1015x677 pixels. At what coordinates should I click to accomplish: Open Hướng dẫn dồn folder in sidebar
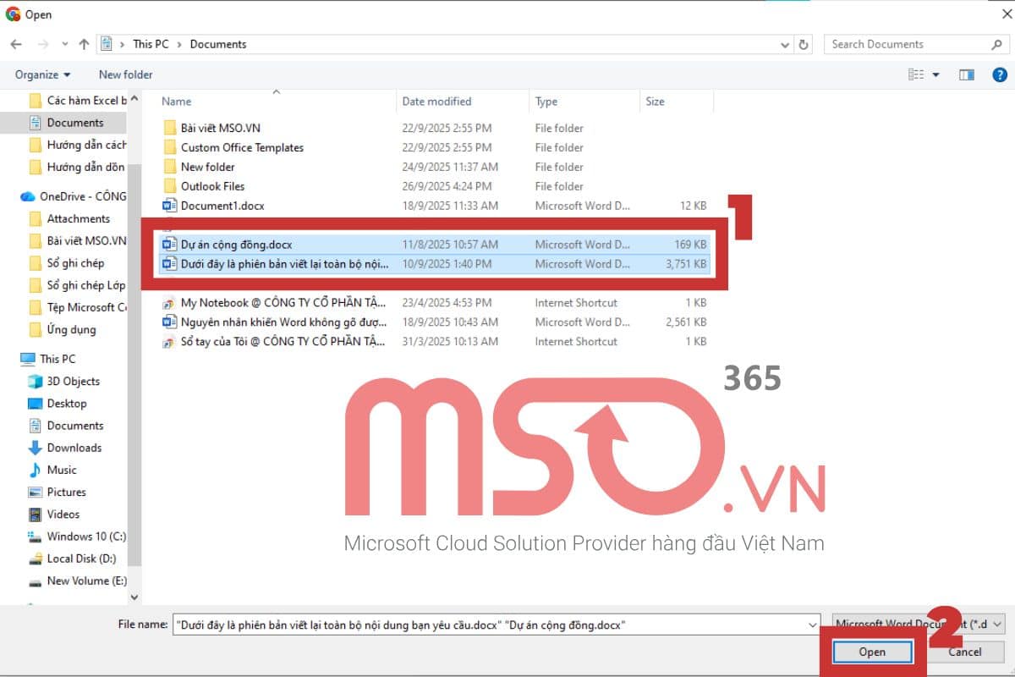(78, 167)
